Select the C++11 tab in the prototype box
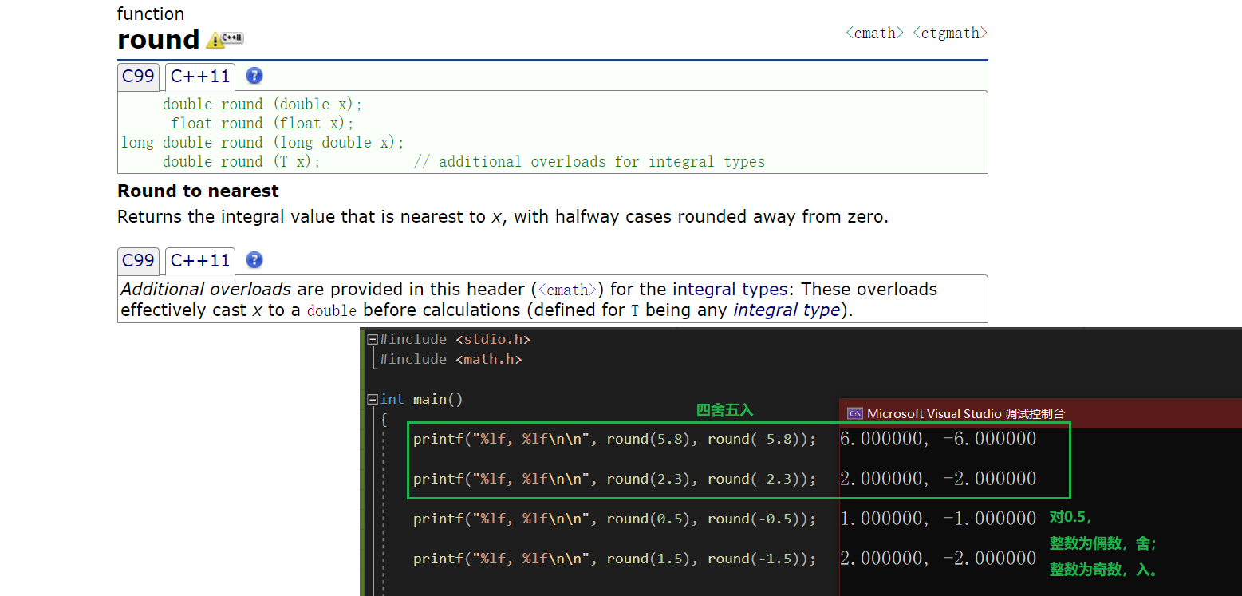 click(x=200, y=77)
